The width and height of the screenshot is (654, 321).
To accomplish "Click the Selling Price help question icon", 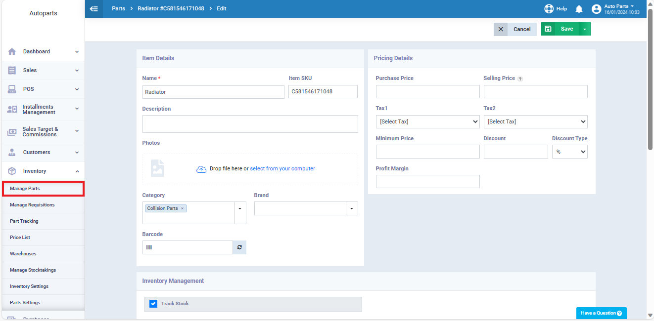I will 520,79.
